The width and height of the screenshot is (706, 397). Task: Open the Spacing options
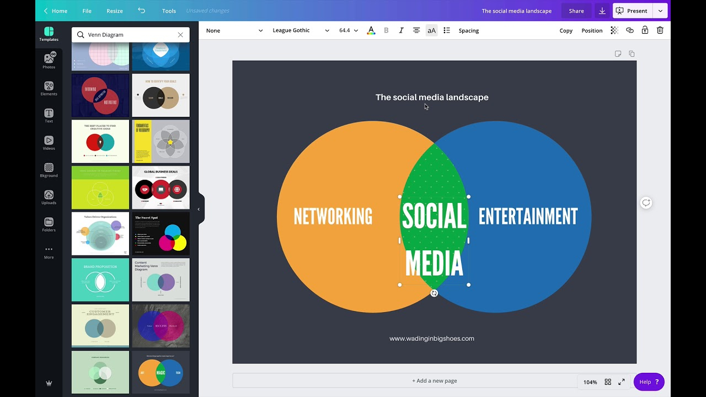(469, 30)
